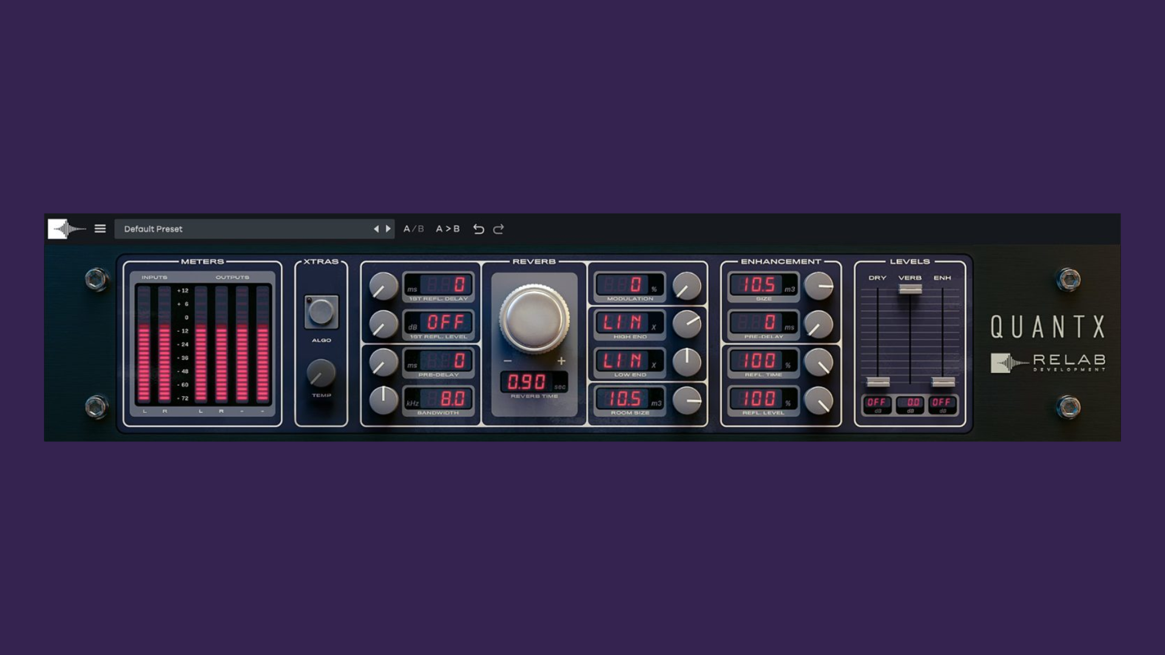Click the Relab waveform logo icon
Screen dimensions: 1165x655
pyautogui.click(x=67, y=229)
